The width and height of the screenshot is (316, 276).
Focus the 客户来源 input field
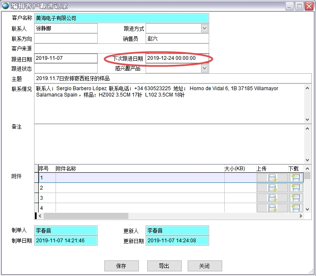121,48
